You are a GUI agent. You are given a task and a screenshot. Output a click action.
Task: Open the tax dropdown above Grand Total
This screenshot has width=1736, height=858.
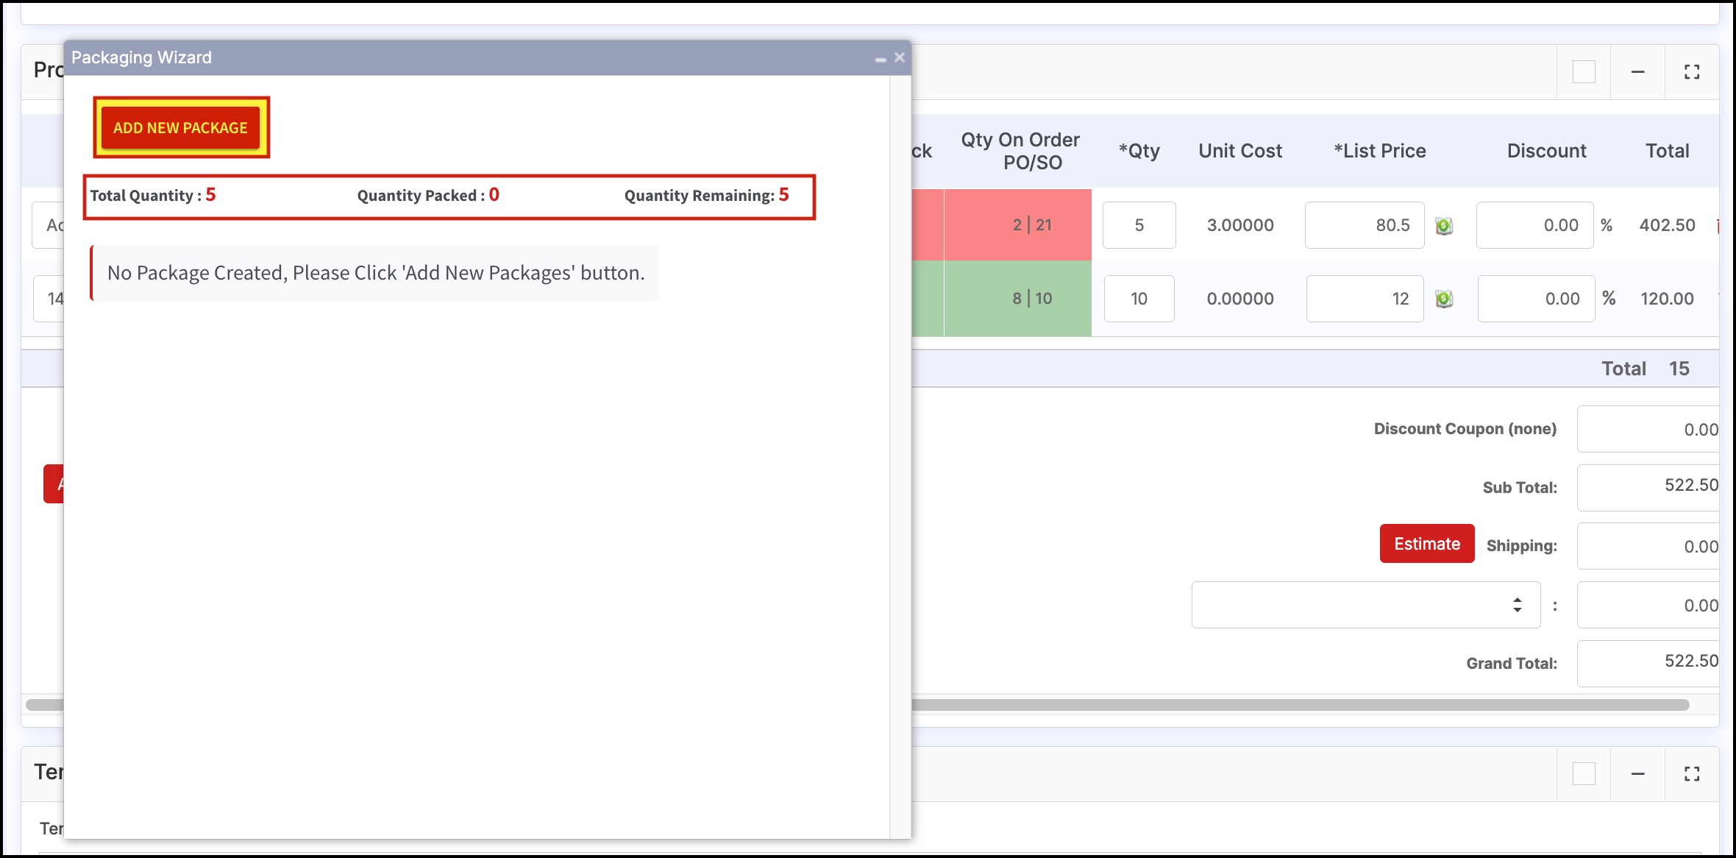click(1365, 605)
